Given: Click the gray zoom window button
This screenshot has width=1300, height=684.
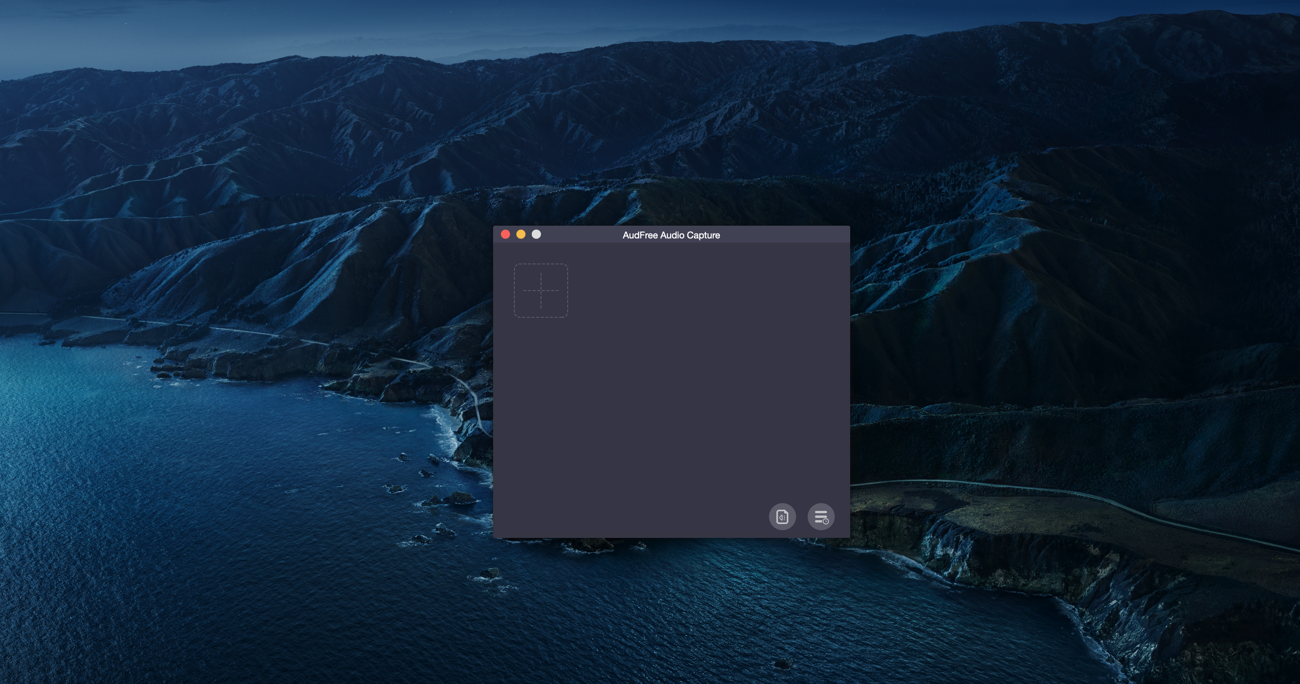Looking at the screenshot, I should [x=536, y=234].
